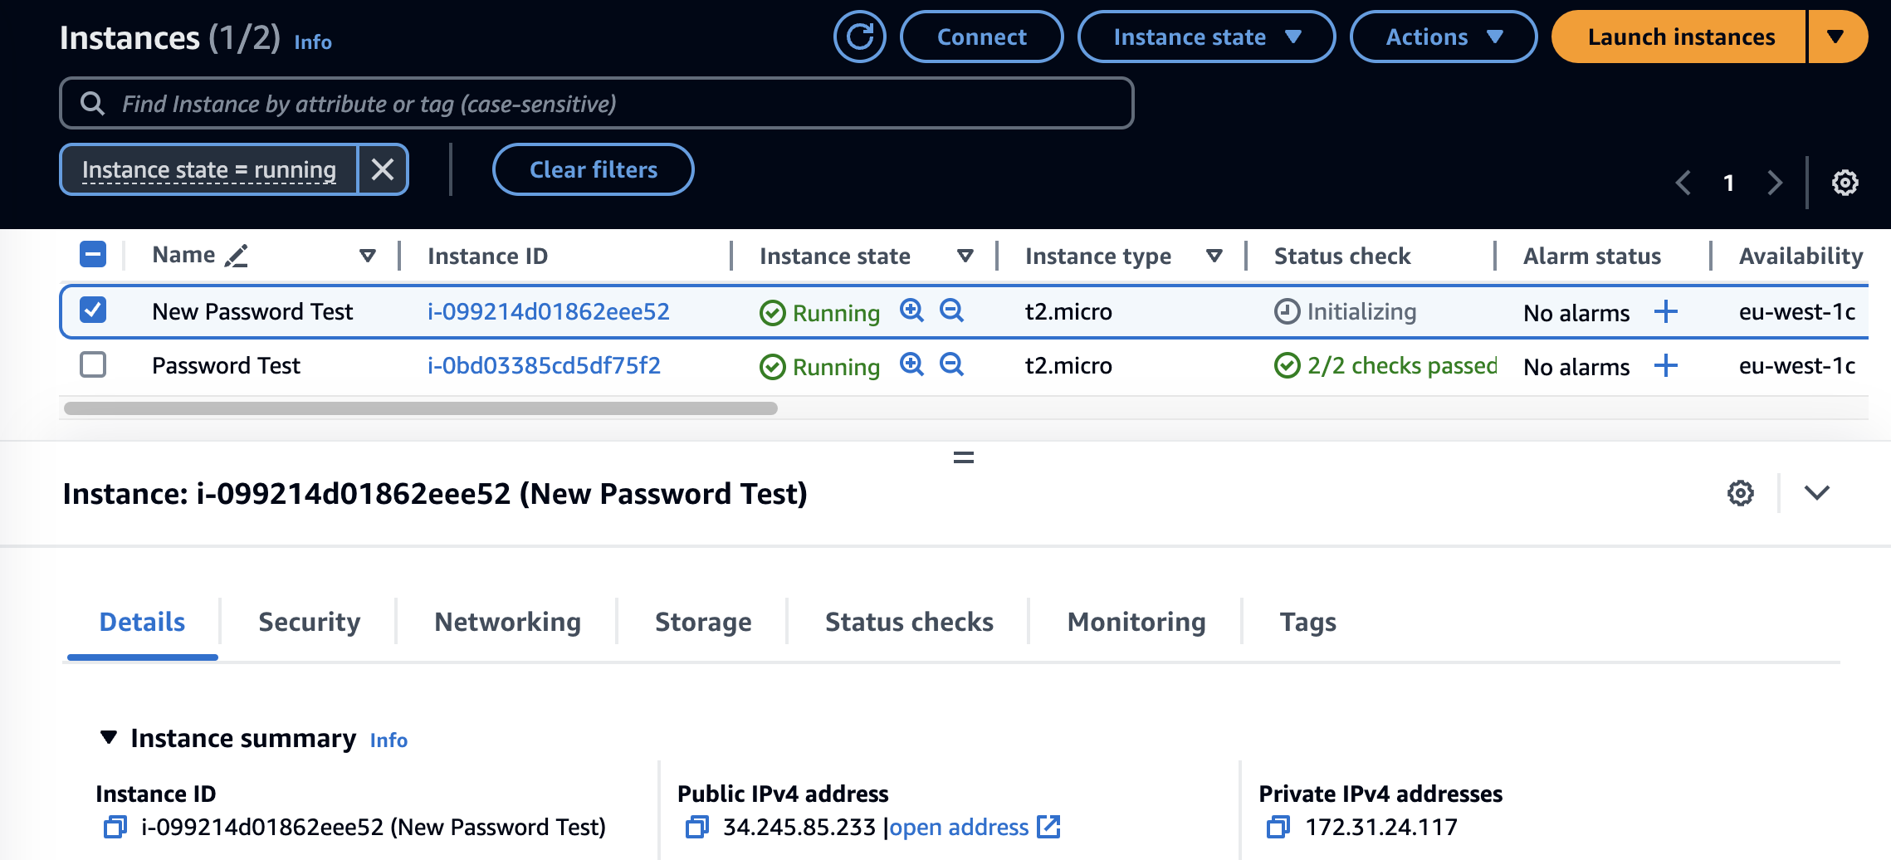Collapse the Instance summary section
The width and height of the screenshot is (1891, 860).
(108, 737)
